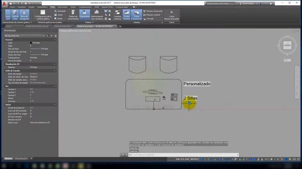Open the Featured Apps ribbon tab
302x169 pixels.
122,7
